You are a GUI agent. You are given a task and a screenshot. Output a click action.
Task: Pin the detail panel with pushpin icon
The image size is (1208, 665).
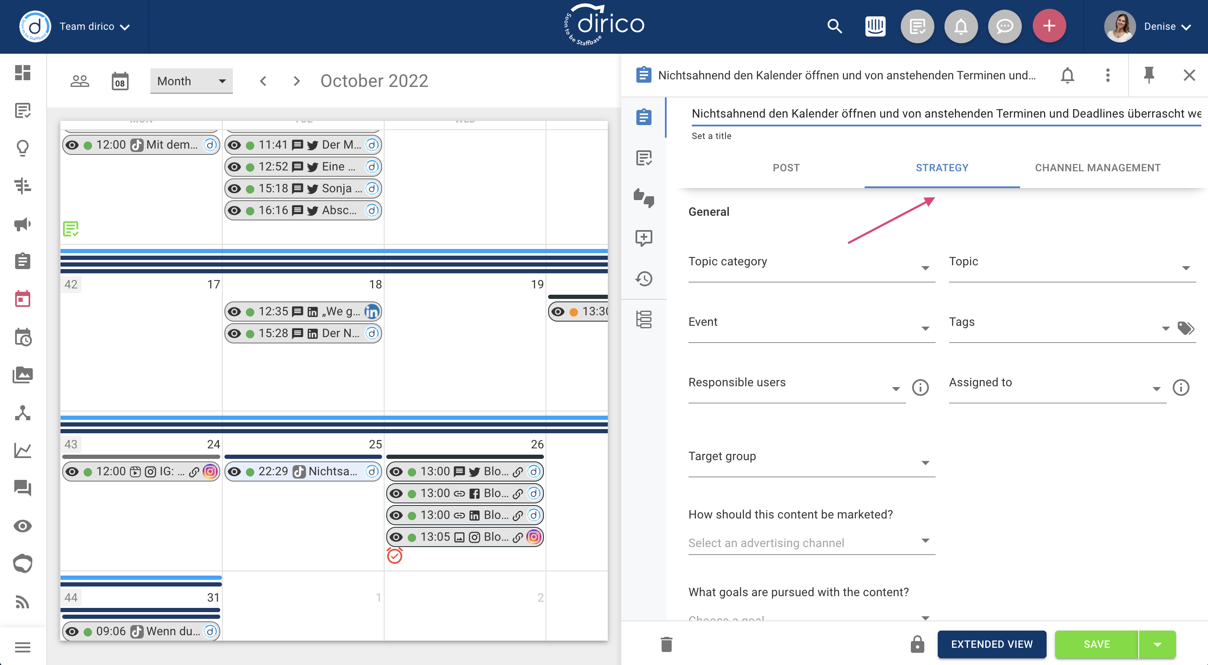coord(1148,75)
